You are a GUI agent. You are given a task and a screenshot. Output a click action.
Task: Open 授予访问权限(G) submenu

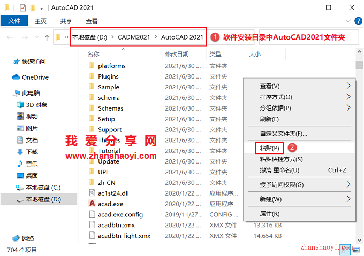coord(299,184)
